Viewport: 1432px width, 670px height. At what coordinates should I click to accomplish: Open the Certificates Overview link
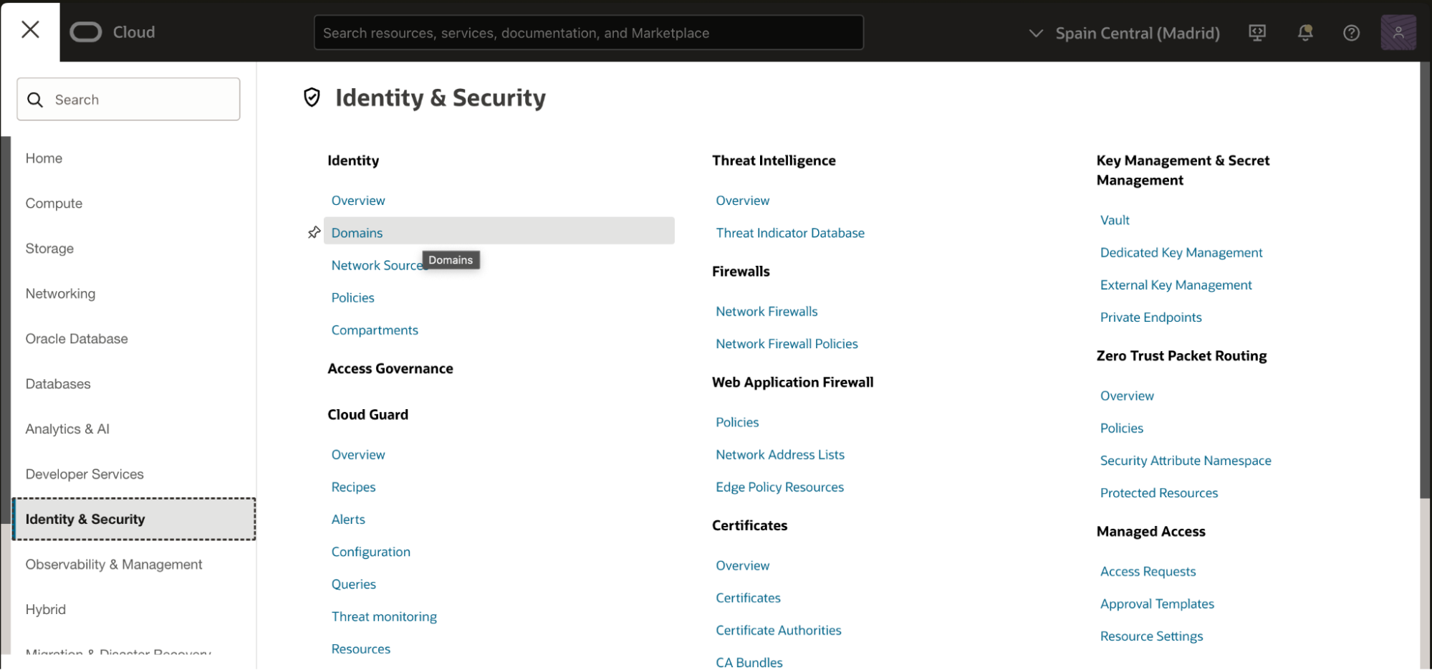pos(743,566)
